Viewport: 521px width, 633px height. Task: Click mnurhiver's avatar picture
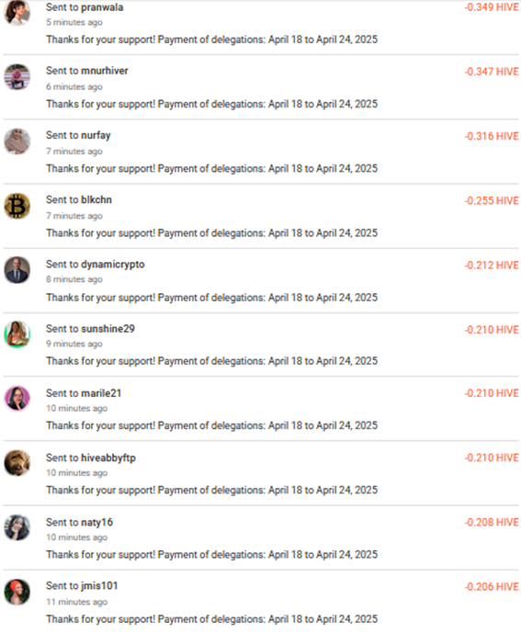point(17,76)
